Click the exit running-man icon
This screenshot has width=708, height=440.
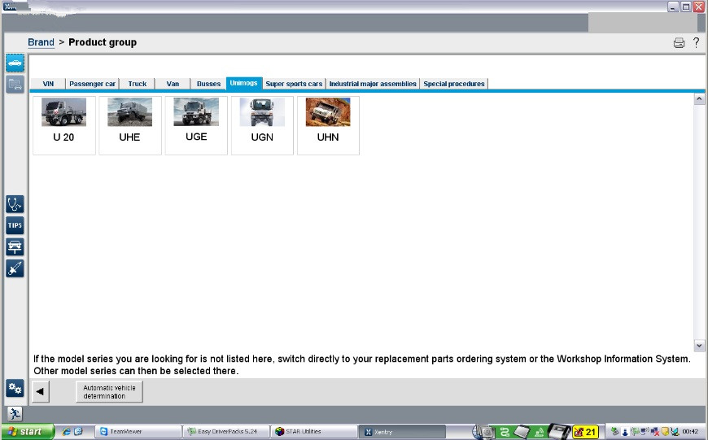tap(15, 414)
